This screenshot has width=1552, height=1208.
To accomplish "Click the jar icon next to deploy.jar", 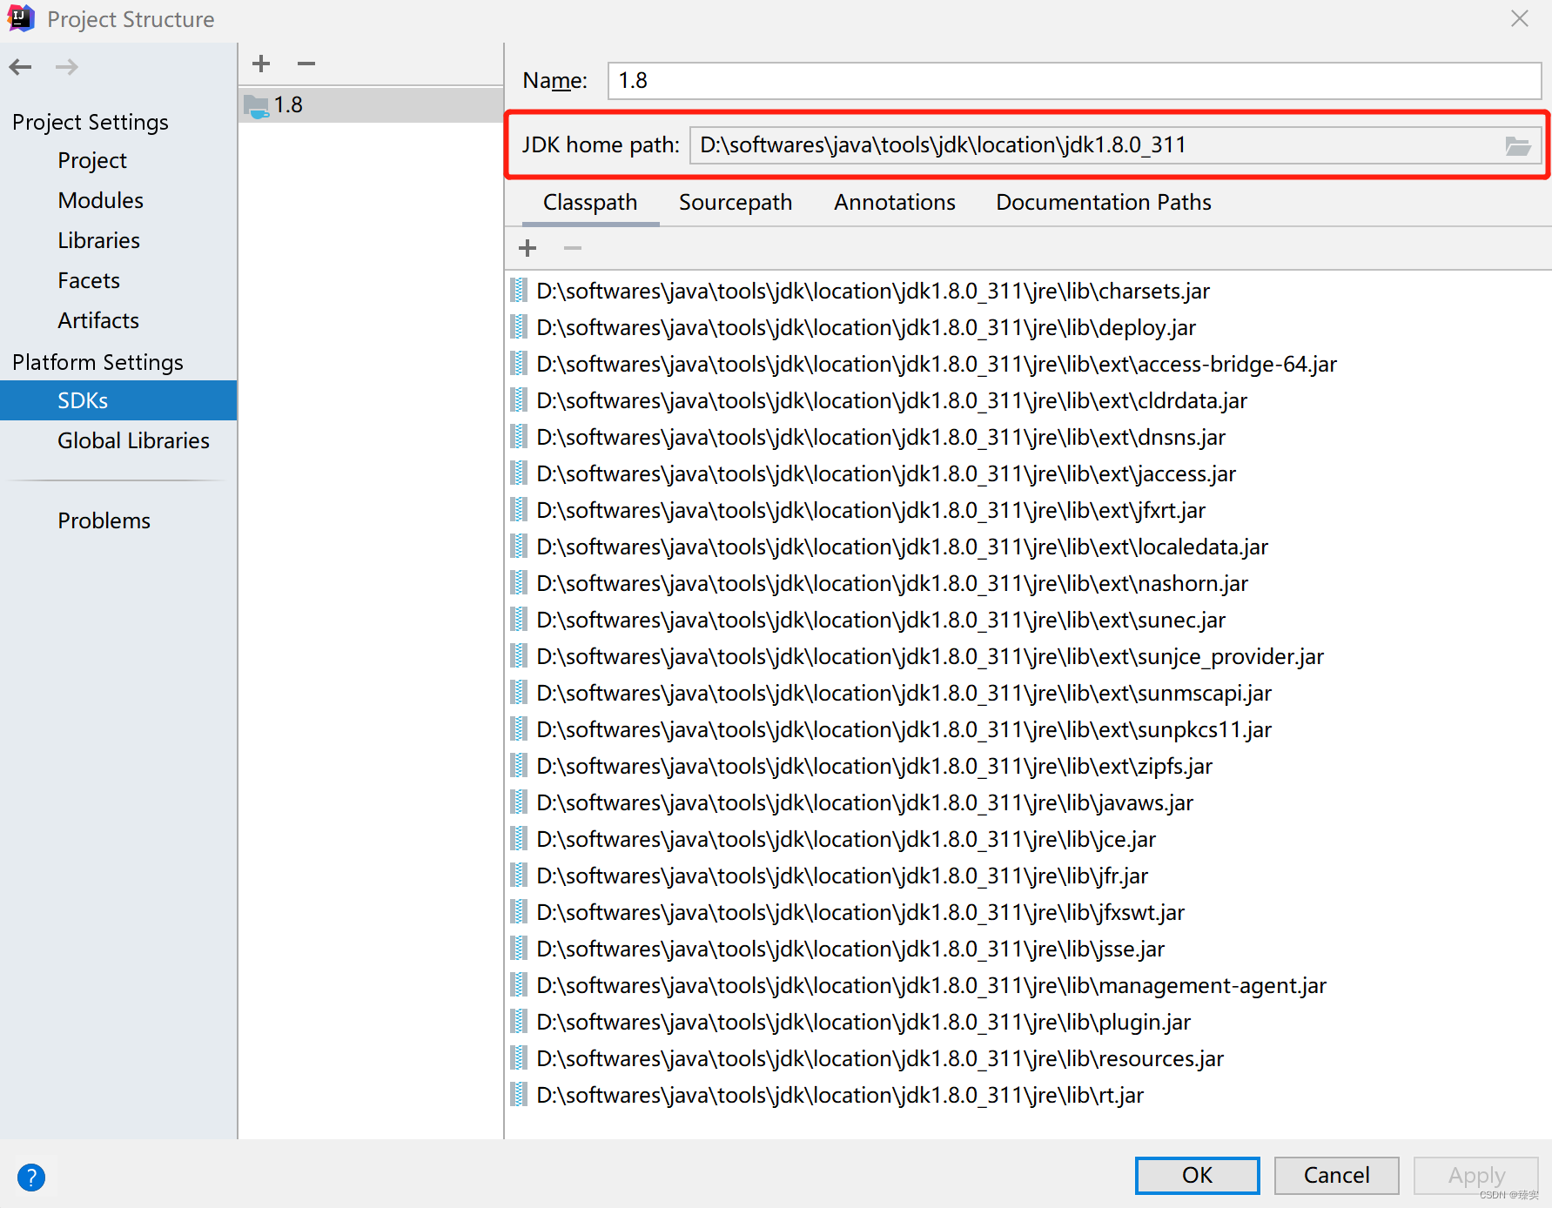I will click(x=519, y=326).
